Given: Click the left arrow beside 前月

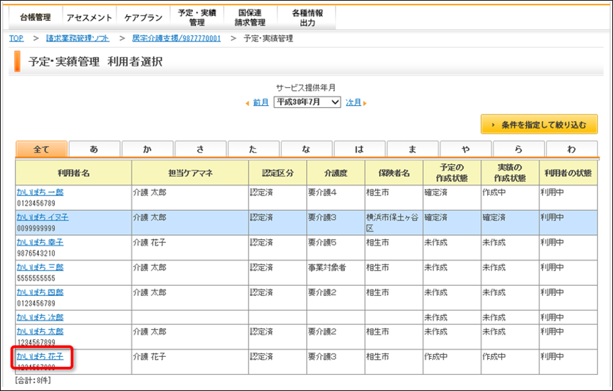Looking at the screenshot, I should click(x=247, y=104).
